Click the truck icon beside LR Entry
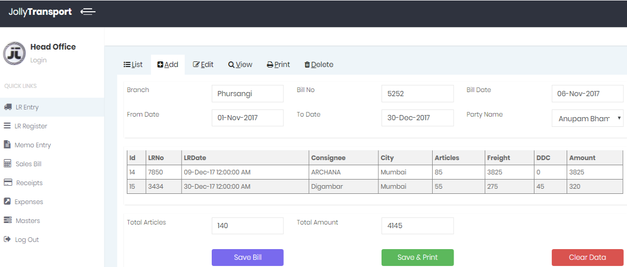 tap(8, 107)
